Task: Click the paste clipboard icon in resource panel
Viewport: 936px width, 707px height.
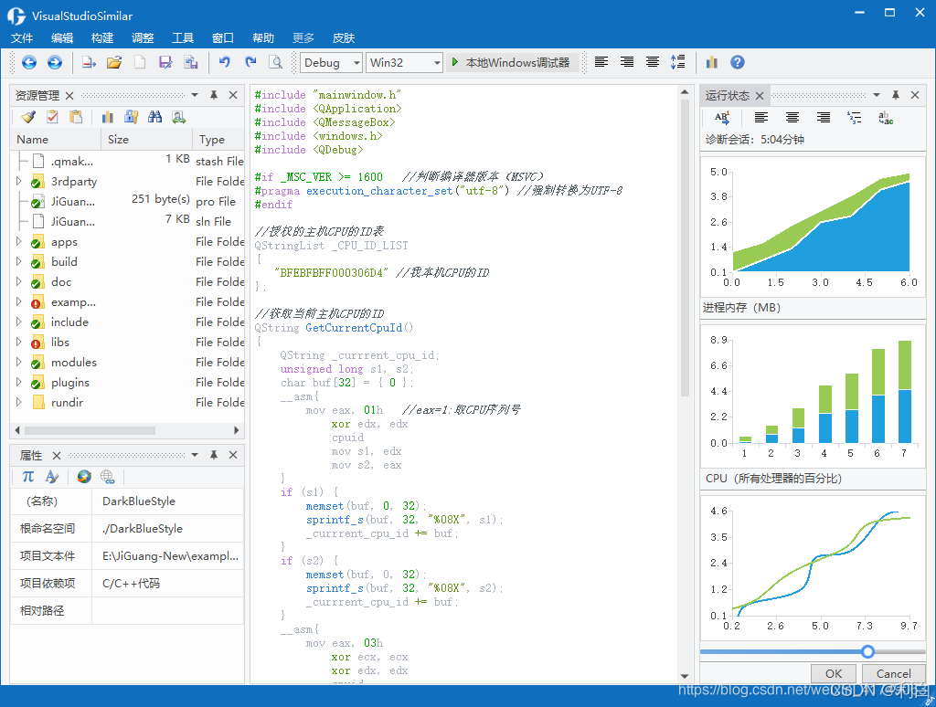Action: [76, 117]
